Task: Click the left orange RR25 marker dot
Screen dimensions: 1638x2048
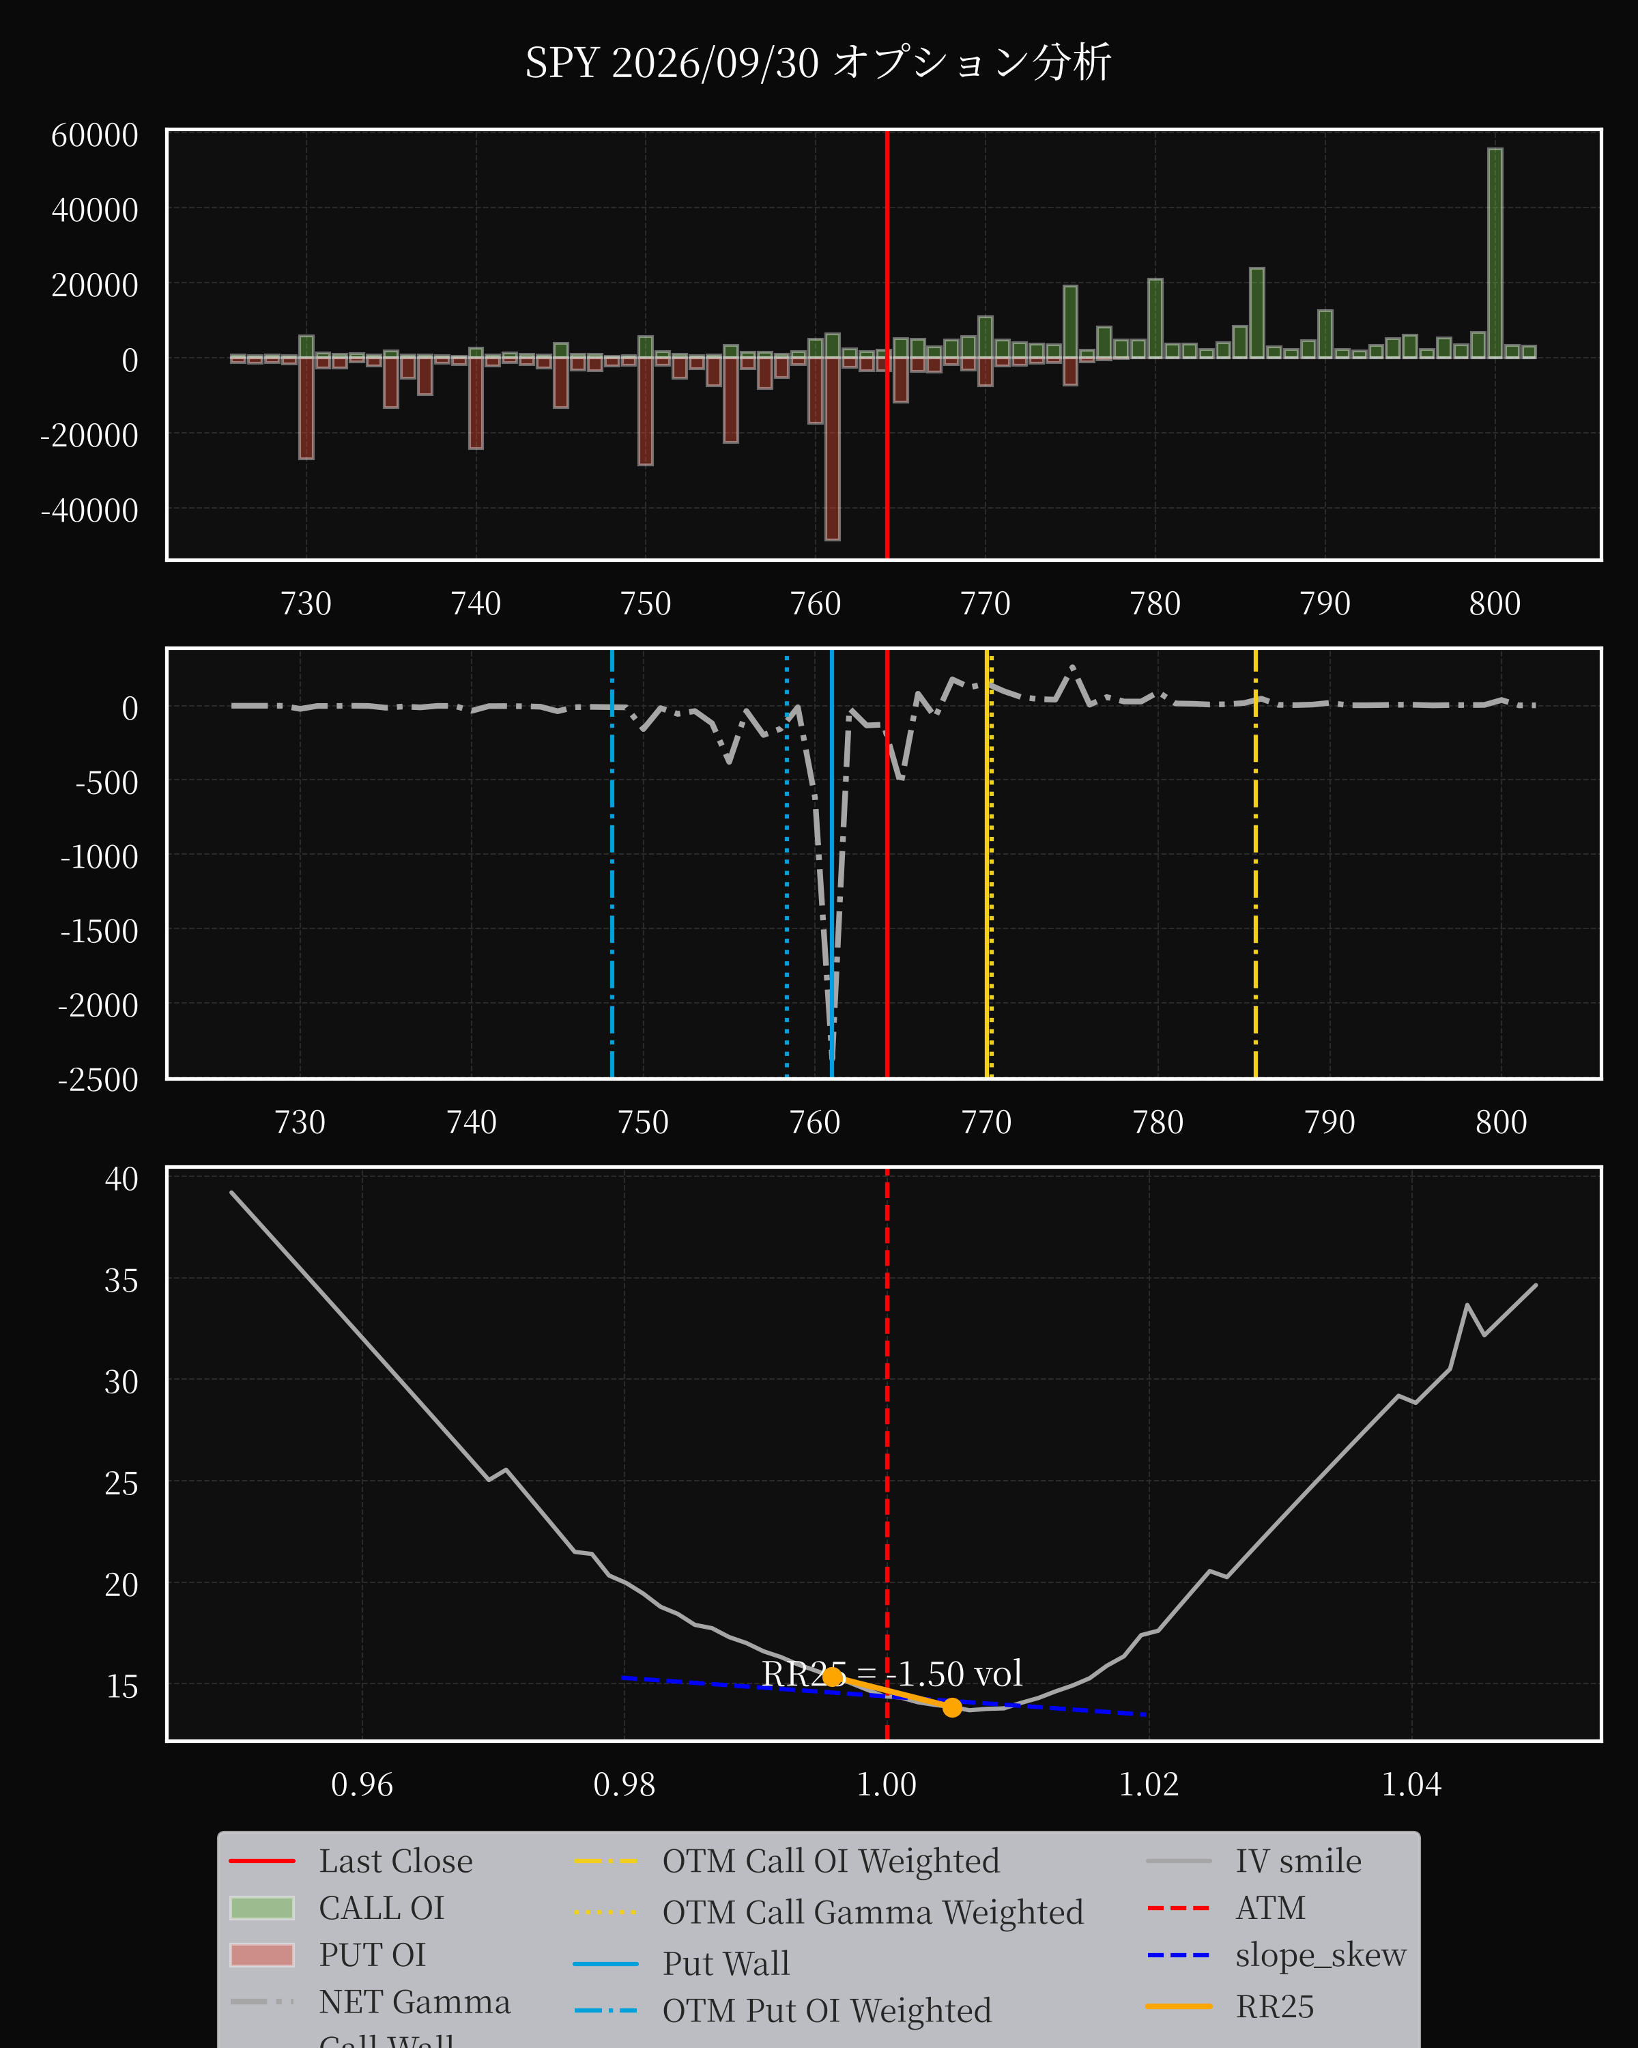Action: pos(833,1677)
